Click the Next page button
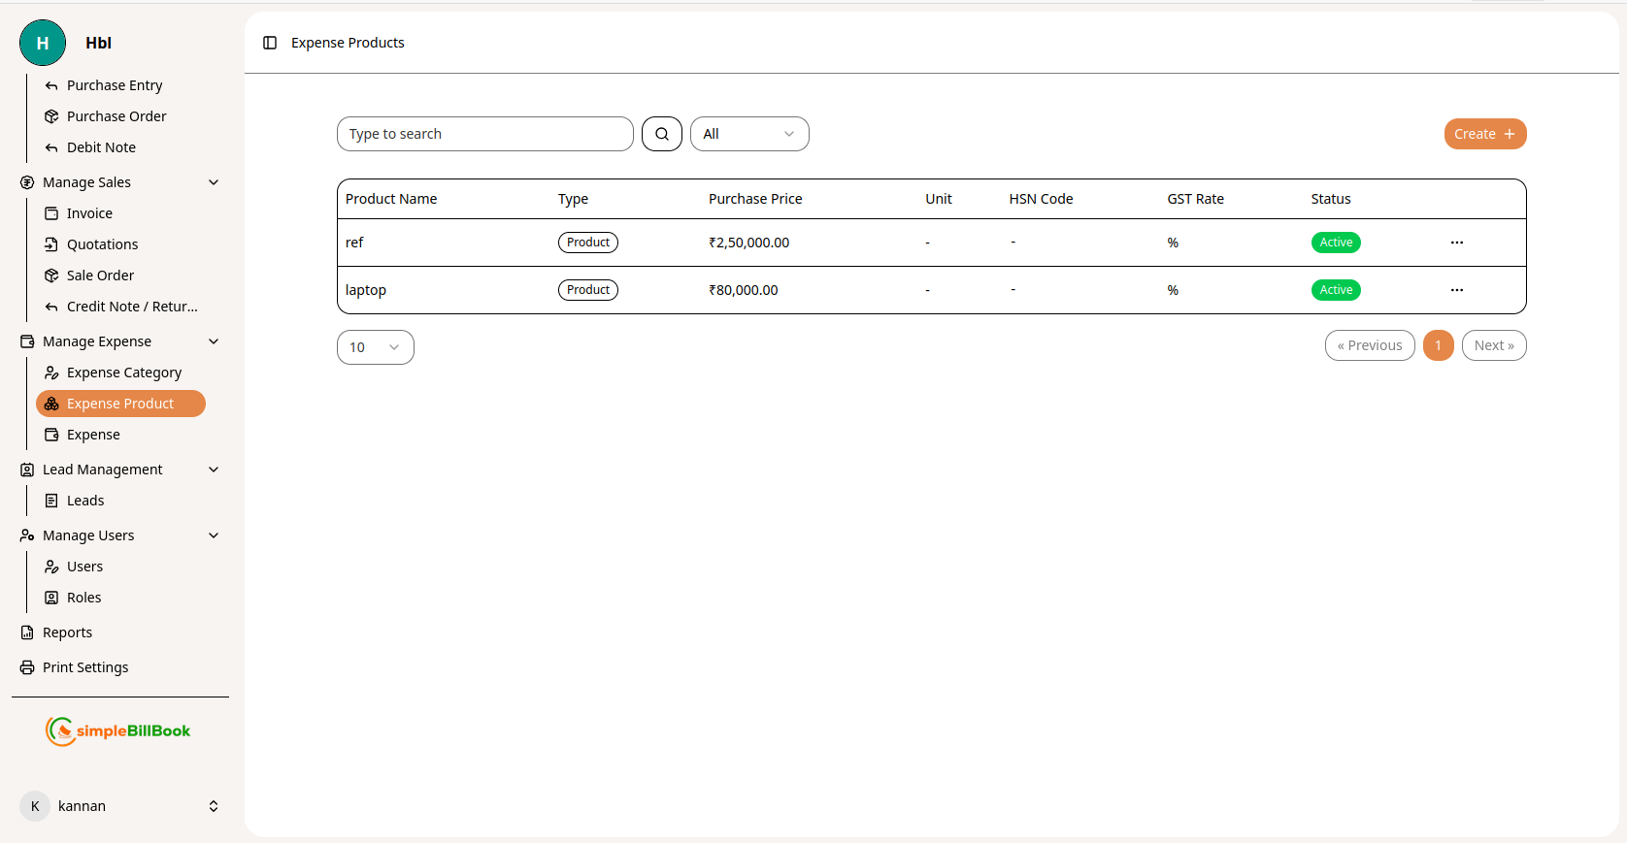Viewport: 1627px width, 843px height. pos(1493,345)
